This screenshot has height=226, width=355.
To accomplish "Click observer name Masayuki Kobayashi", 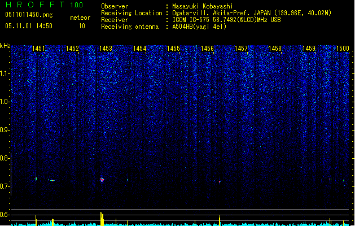I will (203, 6).
